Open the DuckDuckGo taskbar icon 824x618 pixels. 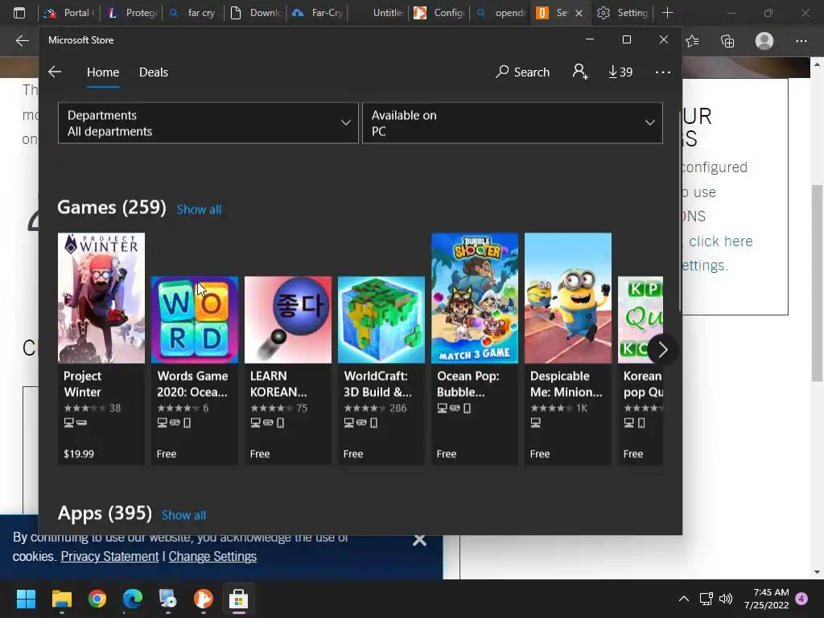204,599
